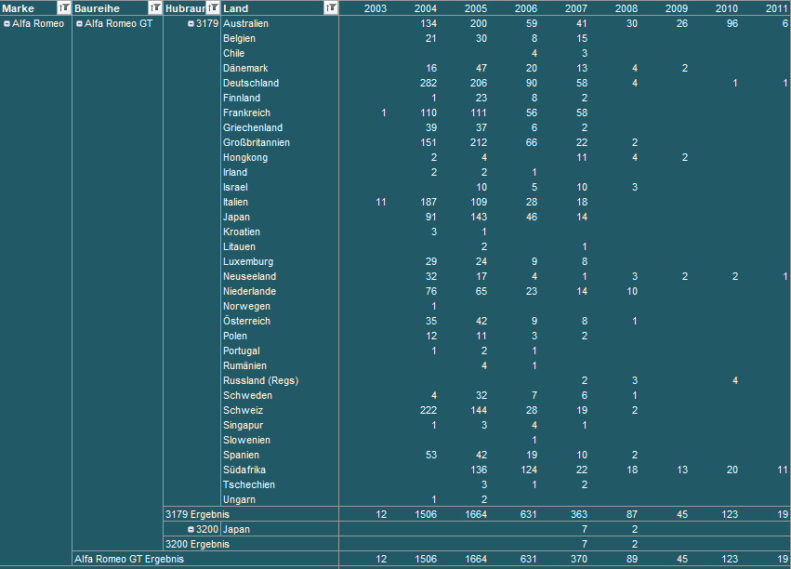Click the Frankreich row label
Screen dimensions: 791x569
tap(246, 113)
